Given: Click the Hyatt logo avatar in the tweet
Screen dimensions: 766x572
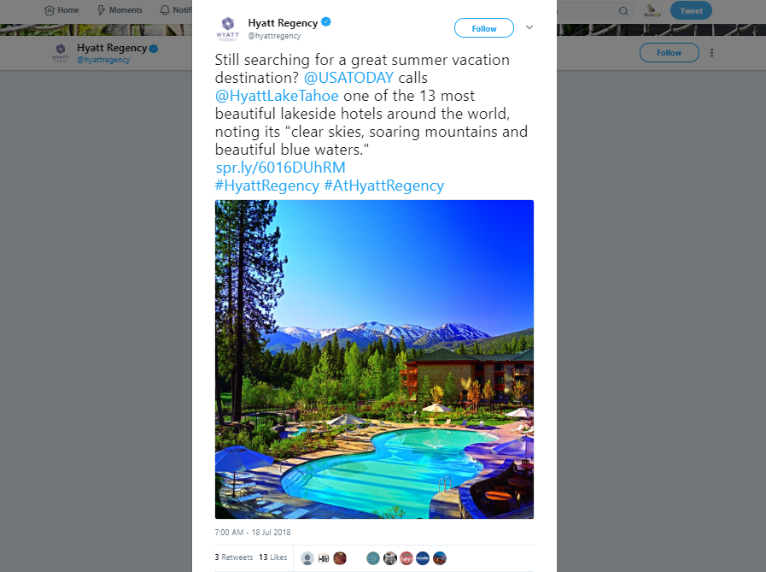Looking at the screenshot, I should tap(228, 28).
